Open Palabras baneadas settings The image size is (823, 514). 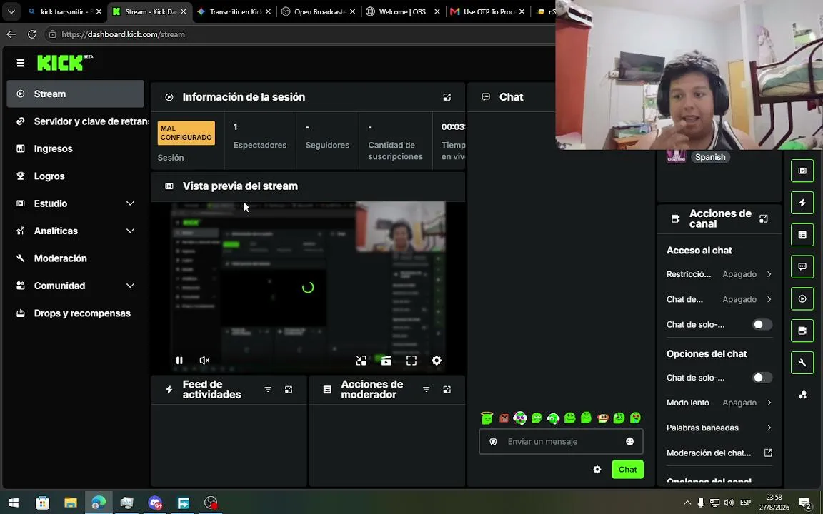pyautogui.click(x=719, y=428)
